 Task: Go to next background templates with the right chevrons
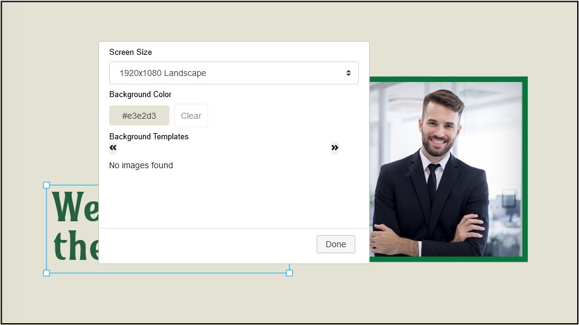pyautogui.click(x=335, y=148)
